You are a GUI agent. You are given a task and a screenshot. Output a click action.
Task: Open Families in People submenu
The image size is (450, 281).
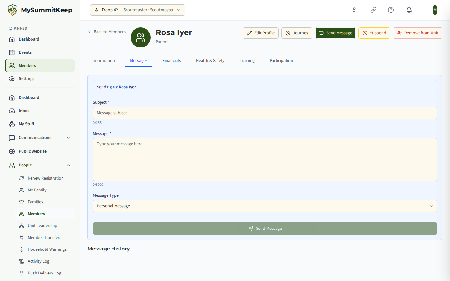click(45, 202)
